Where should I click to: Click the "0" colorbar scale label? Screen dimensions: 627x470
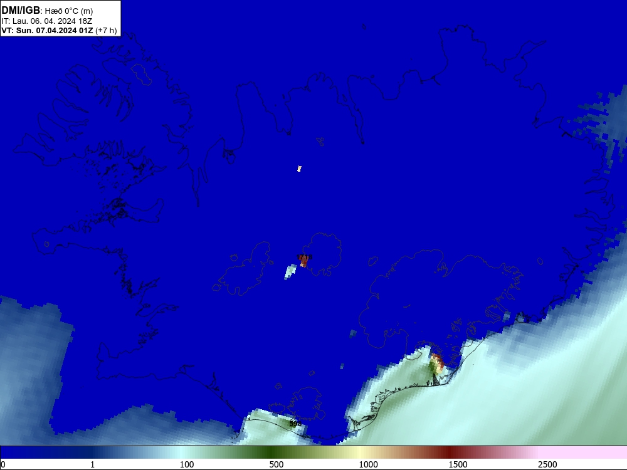3,464
